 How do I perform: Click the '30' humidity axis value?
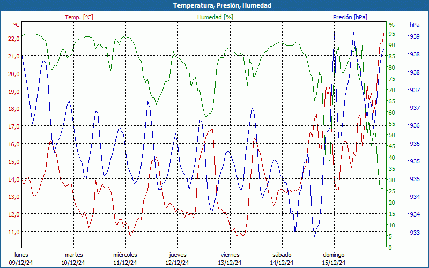[x=392, y=180]
